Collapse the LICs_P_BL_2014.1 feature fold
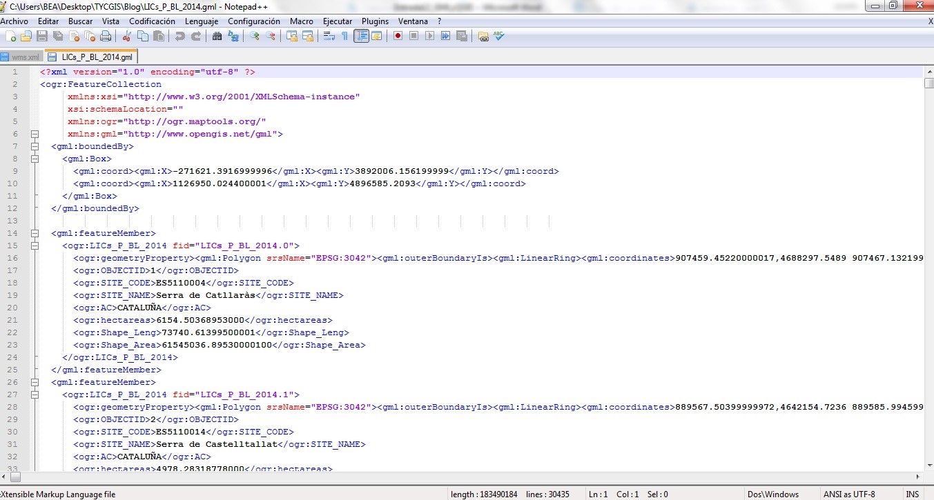Screen dimensions: 934x500 pyautogui.click(x=35, y=394)
